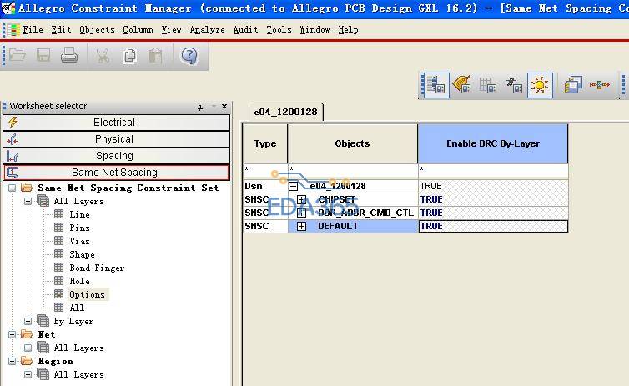Click the menu bar document icon beside File

tap(13, 30)
